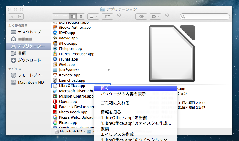Click the iPhoto.app icon
Screen dimensions: 239x141
click(x=55, y=43)
